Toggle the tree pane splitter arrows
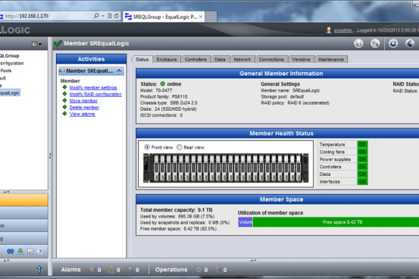 [x=6, y=192]
